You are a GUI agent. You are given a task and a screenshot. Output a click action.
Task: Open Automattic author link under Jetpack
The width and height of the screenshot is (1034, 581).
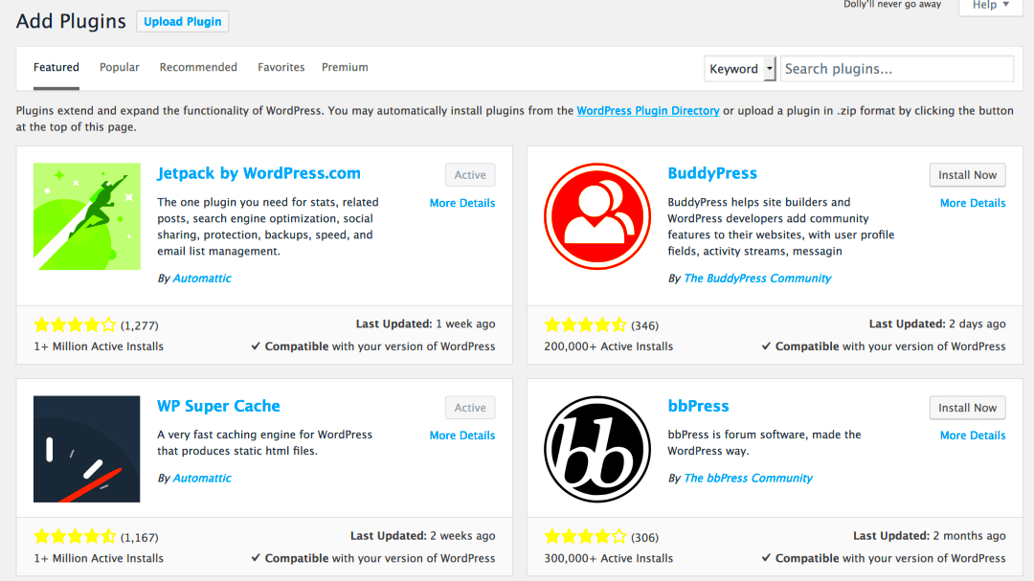[x=202, y=279]
